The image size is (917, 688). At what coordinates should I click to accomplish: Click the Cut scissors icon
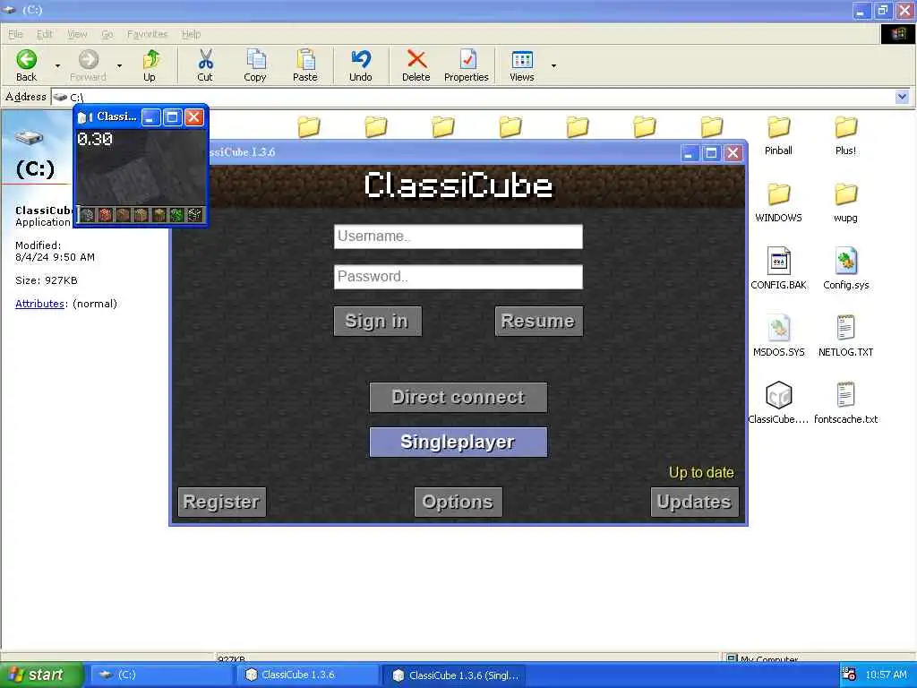click(205, 59)
